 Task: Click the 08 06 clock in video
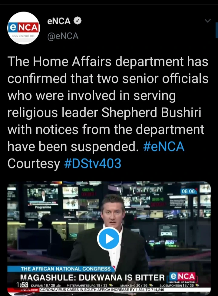189,191
